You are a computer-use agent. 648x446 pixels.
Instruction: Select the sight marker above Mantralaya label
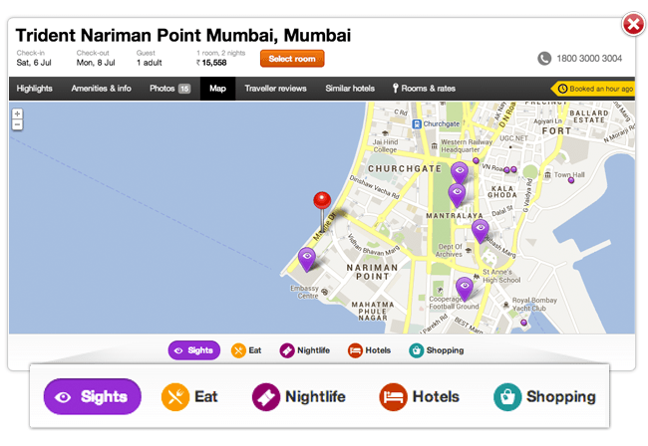click(457, 195)
